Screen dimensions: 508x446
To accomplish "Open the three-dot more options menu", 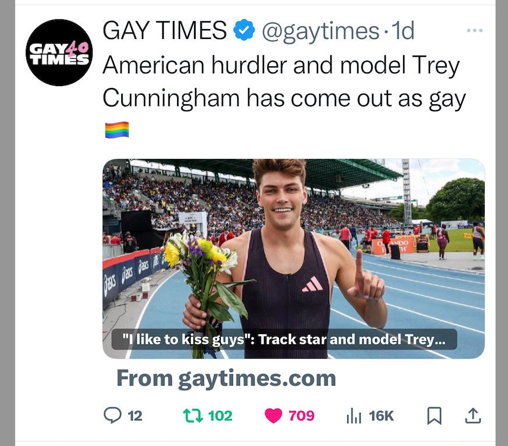I will tap(475, 30).
